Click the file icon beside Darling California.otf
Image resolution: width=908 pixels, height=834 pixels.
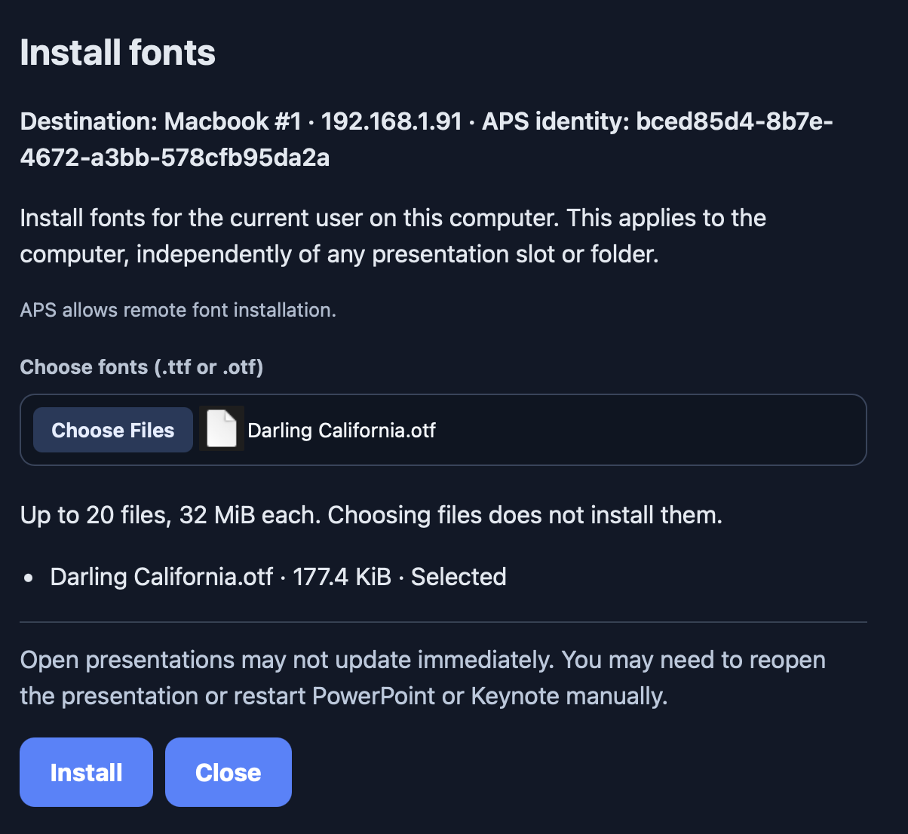(222, 429)
